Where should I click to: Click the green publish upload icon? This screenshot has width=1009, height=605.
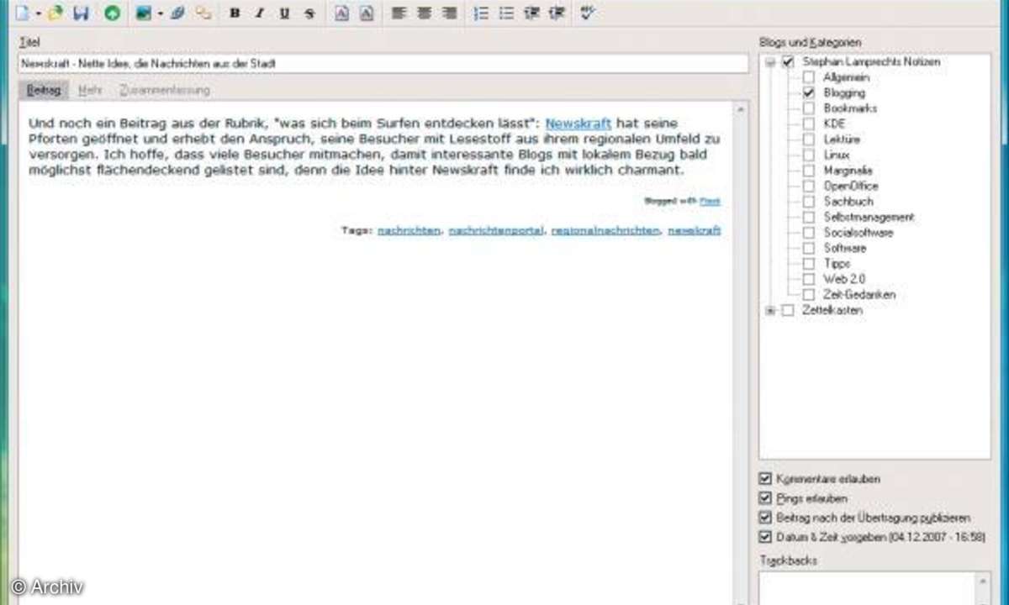pyautogui.click(x=112, y=13)
